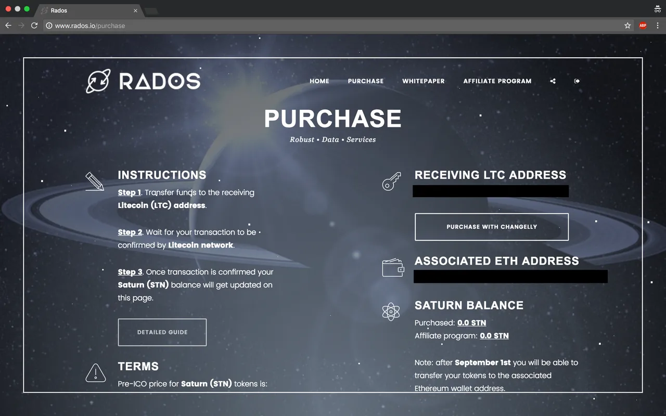Viewport: 666px width, 416px height.
Task: Open the Whitepaper nav item
Action: click(424, 81)
